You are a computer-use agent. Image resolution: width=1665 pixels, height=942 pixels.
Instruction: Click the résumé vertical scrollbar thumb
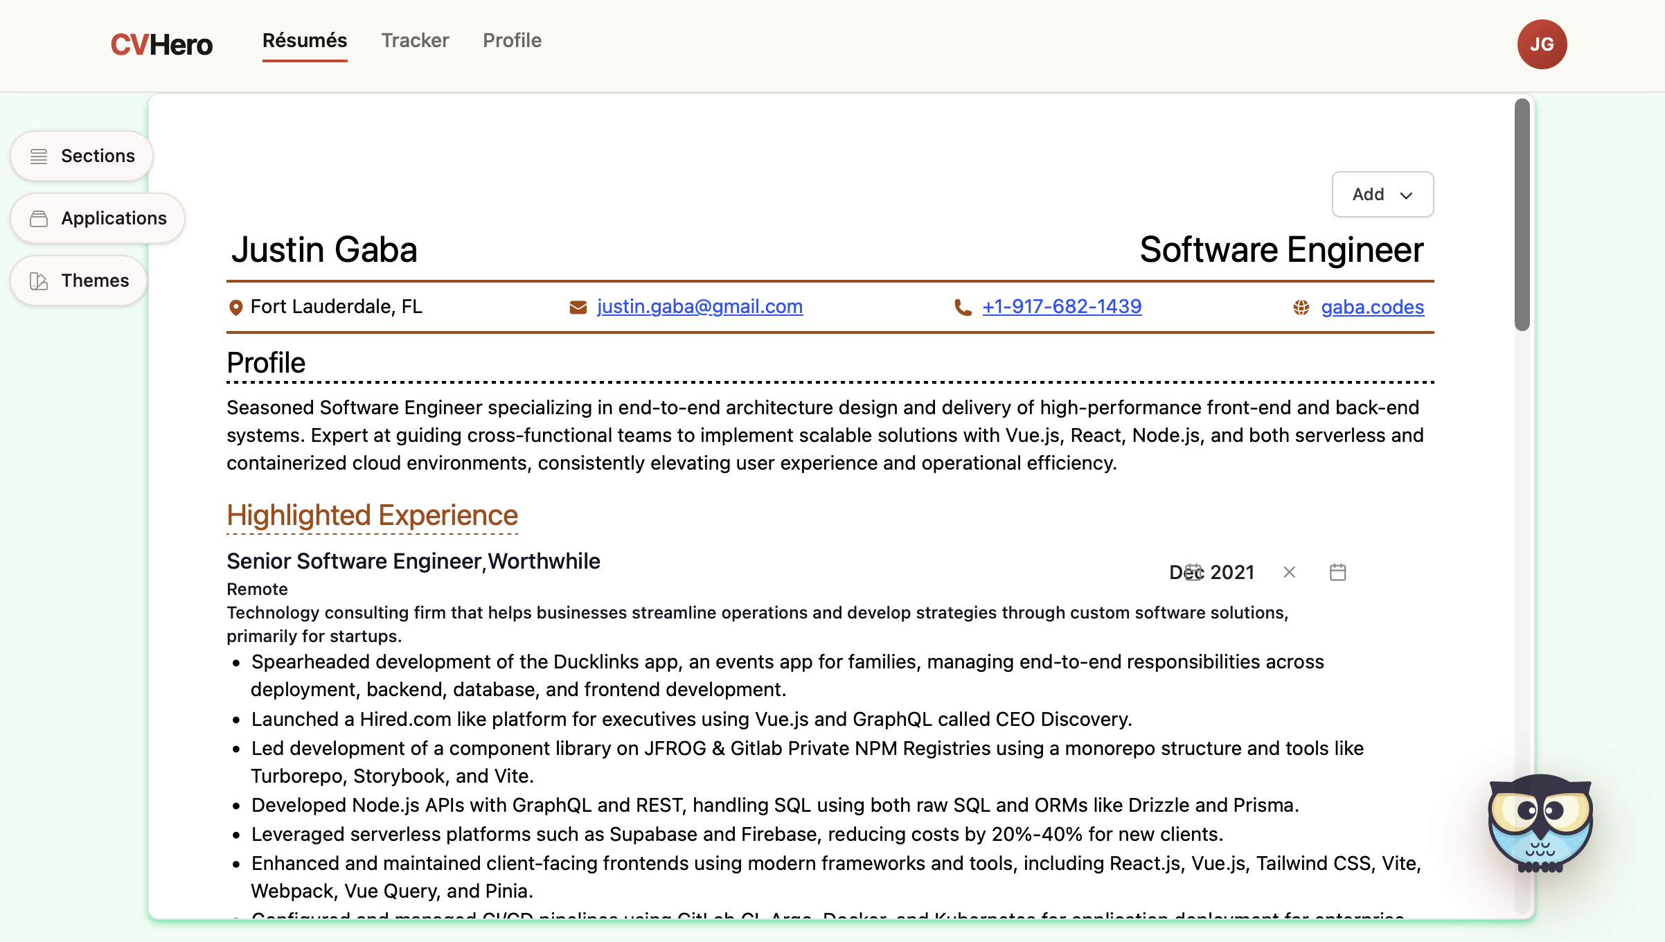pos(1522,215)
